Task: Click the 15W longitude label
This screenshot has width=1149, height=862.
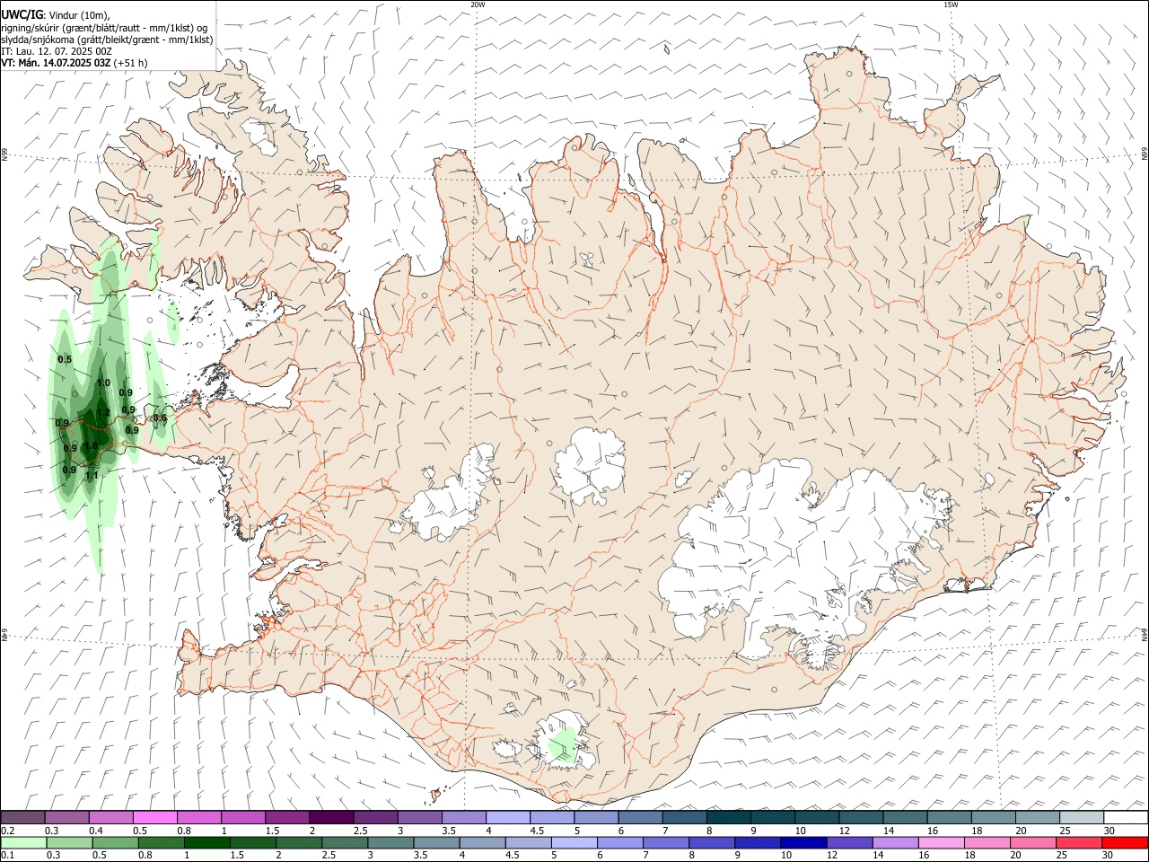Action: pos(951,4)
